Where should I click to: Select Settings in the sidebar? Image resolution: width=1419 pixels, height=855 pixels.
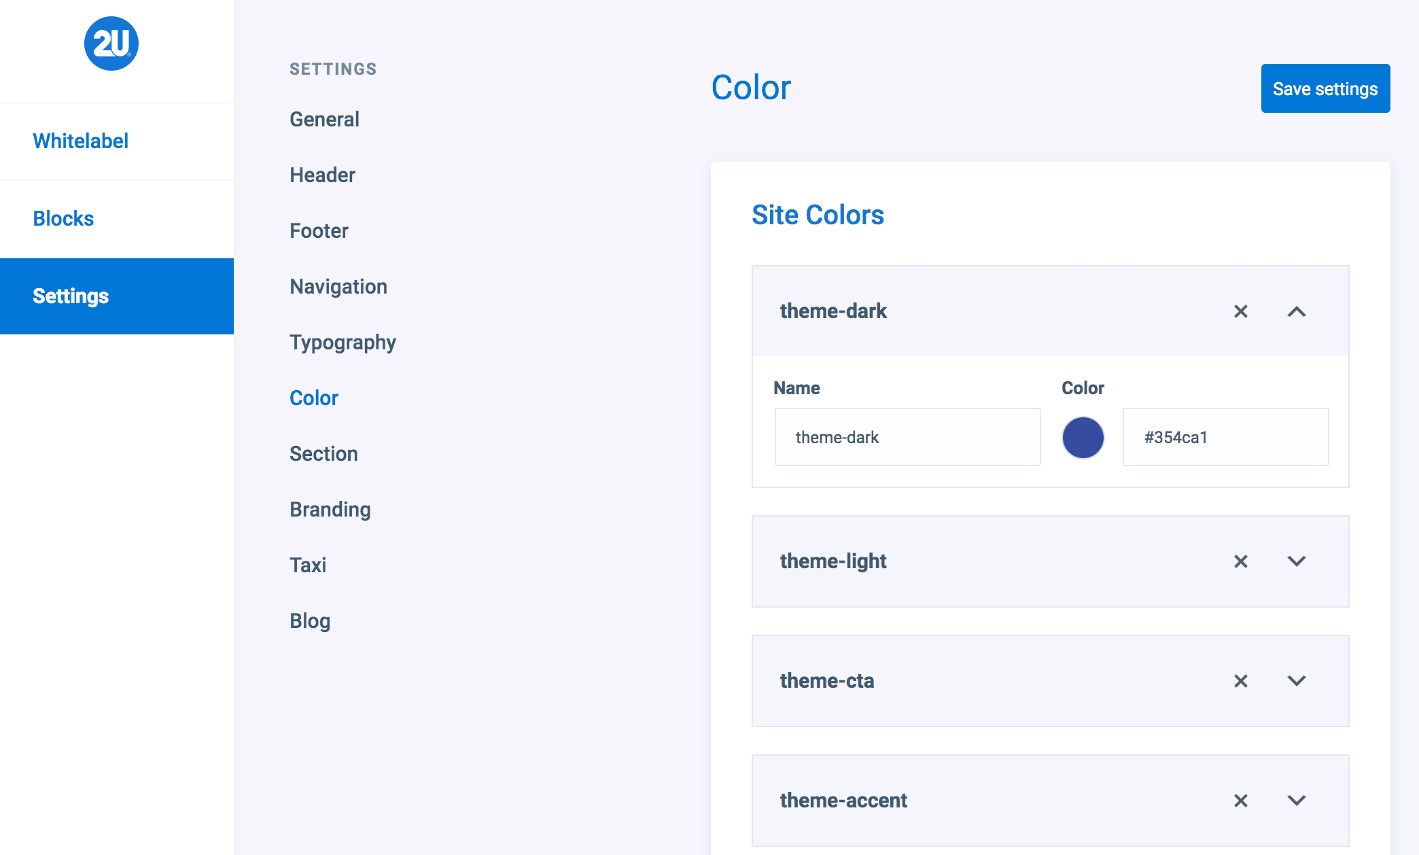coord(71,296)
